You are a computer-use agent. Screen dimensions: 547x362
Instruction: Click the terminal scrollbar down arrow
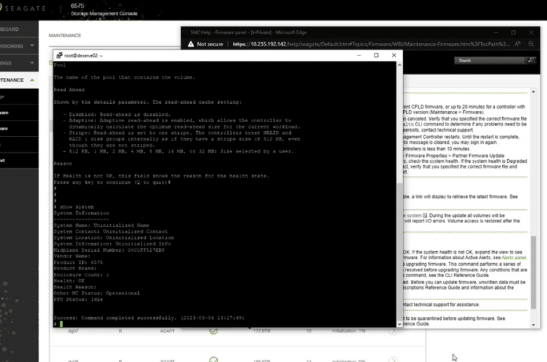400,324
